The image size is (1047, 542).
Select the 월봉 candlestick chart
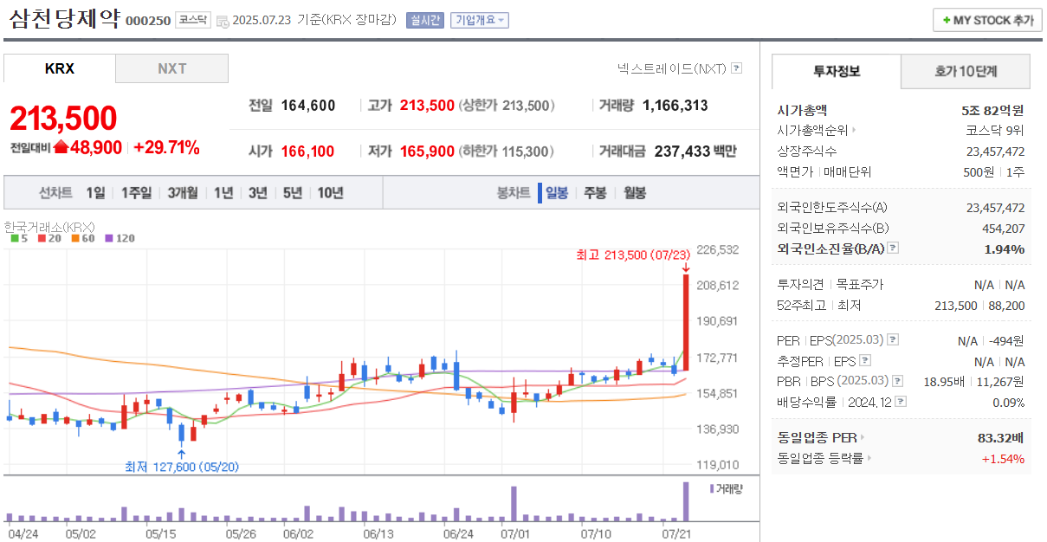click(x=635, y=193)
